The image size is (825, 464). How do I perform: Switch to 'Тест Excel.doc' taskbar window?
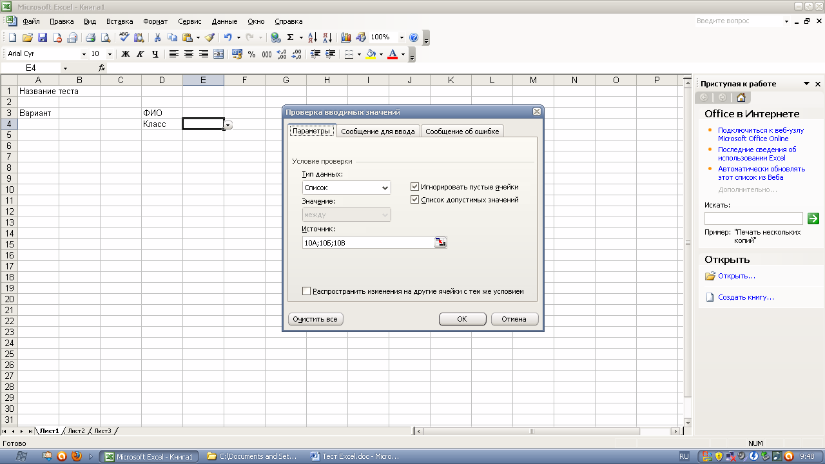tap(356, 456)
